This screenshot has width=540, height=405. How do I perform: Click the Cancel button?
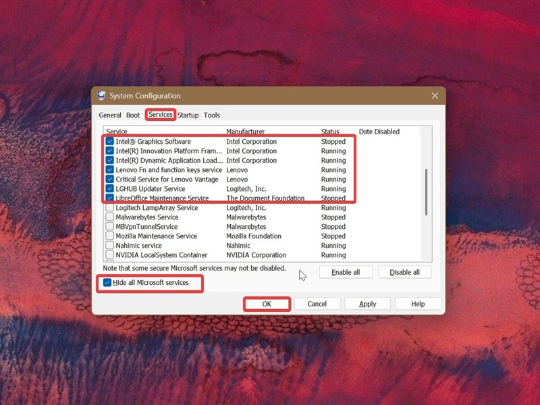tap(317, 304)
